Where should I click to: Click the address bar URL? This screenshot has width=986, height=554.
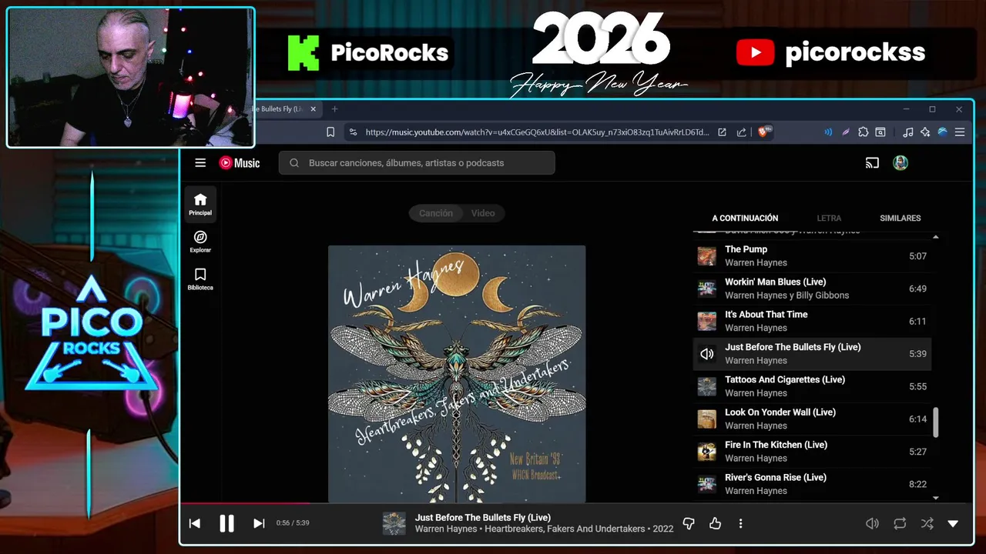[x=537, y=132]
